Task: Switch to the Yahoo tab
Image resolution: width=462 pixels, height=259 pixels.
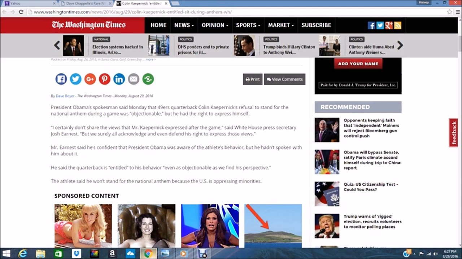Action: pos(30,4)
